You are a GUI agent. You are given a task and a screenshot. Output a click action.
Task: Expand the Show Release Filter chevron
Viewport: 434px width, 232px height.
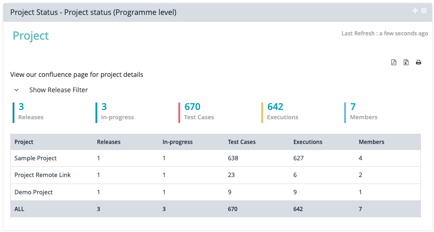tap(17, 90)
